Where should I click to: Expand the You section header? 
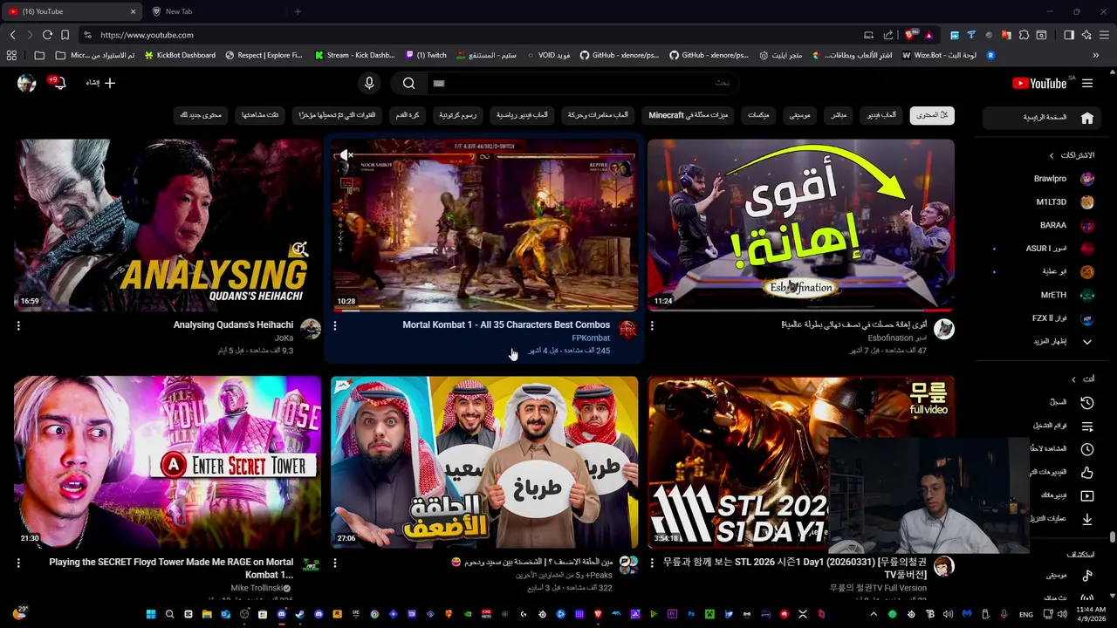[x=1083, y=379]
